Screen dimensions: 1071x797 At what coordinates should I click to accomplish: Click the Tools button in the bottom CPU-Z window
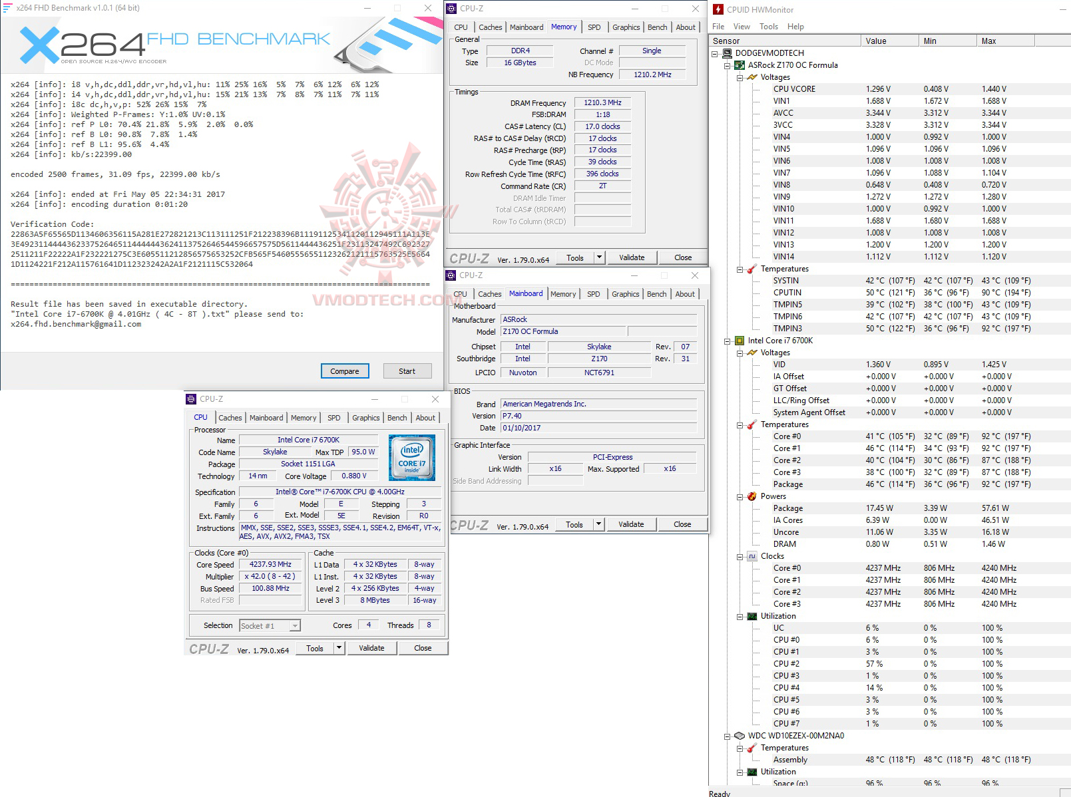point(315,648)
